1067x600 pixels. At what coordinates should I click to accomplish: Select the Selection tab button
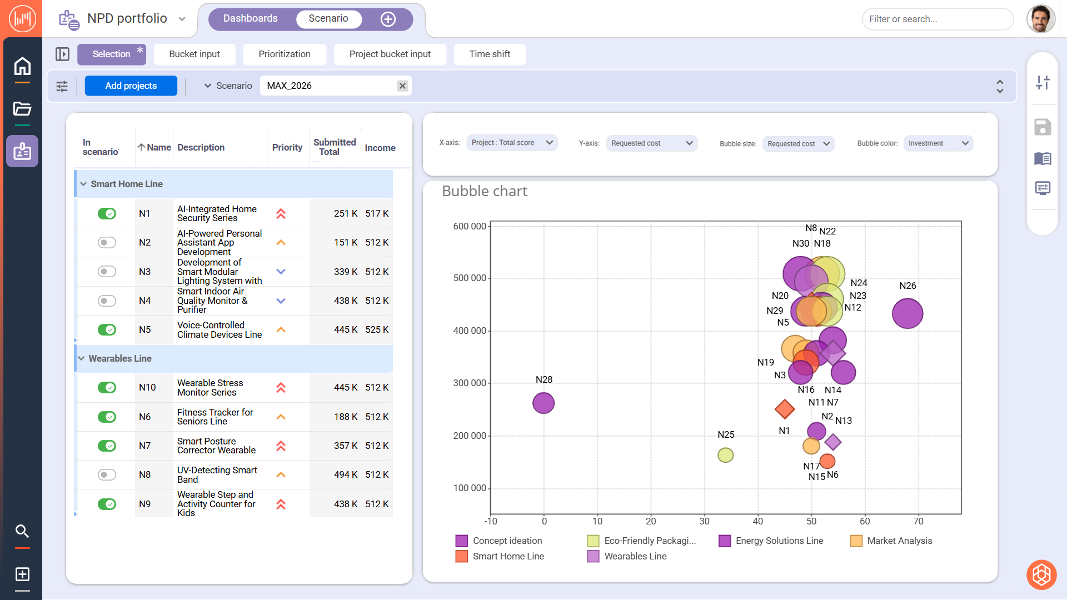tap(111, 54)
